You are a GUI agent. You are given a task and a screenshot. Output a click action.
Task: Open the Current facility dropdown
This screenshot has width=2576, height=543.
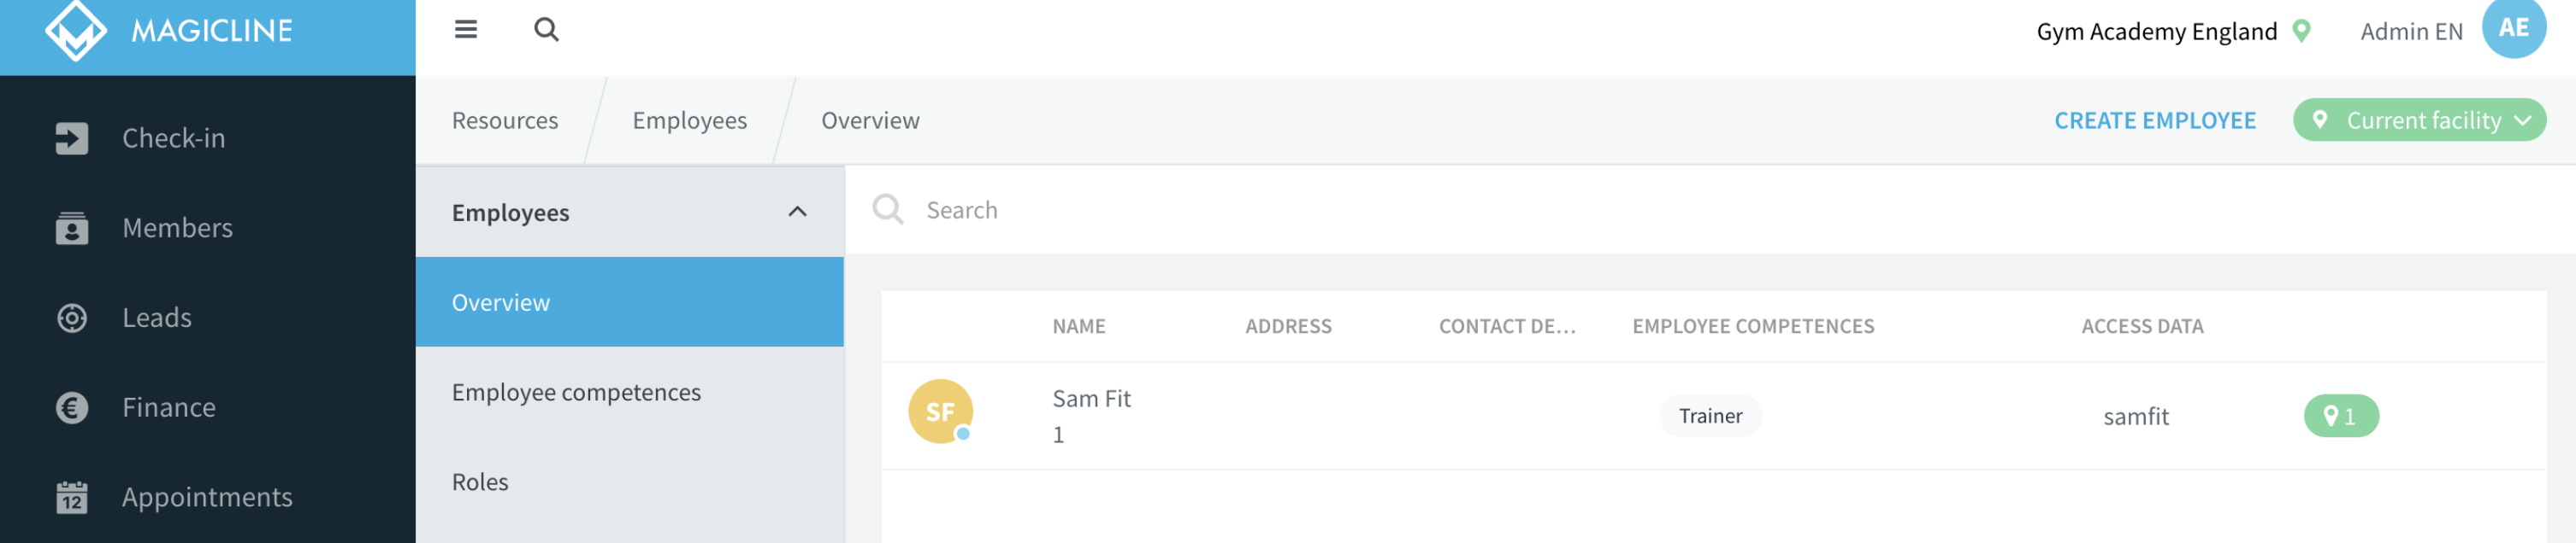[2419, 120]
